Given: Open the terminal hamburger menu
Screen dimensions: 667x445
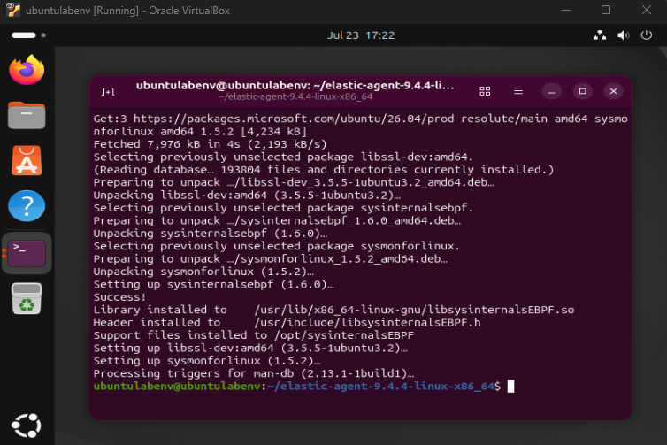Looking at the screenshot, I should [518, 91].
